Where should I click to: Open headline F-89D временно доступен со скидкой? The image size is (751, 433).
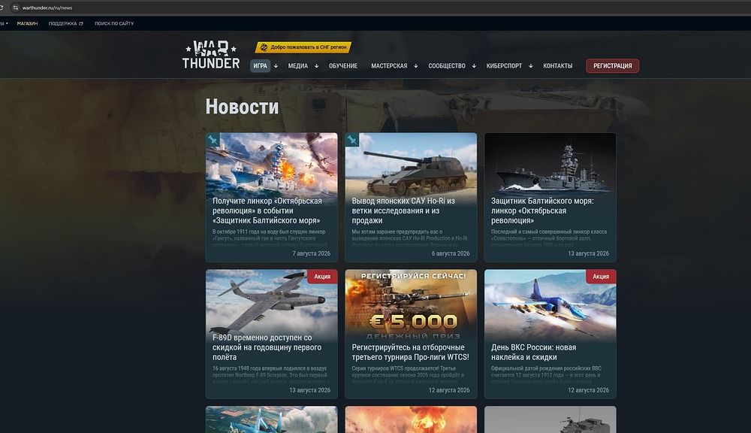[x=267, y=347]
